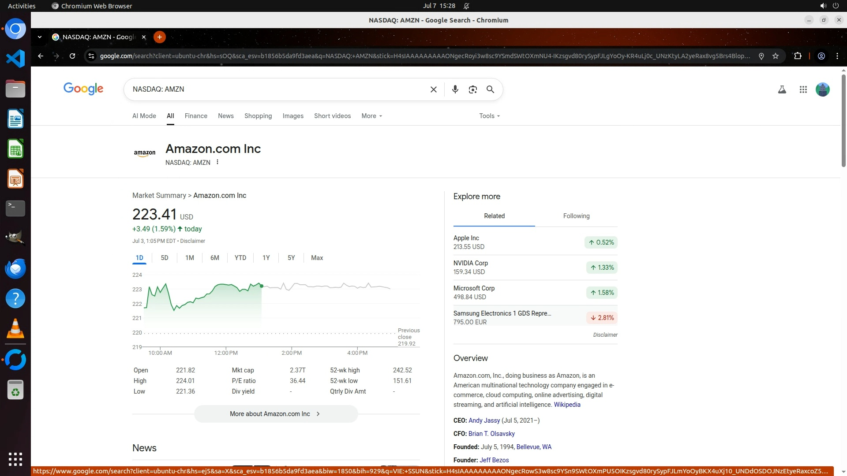This screenshot has width=847, height=476.
Task: Open Google apps grid menu
Action: (803, 89)
